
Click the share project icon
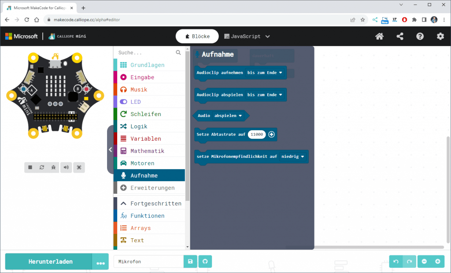(400, 36)
